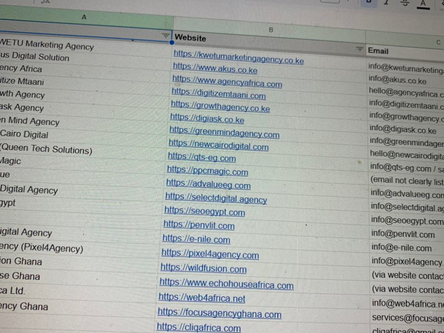Open the focusagencyghana.com link
The height and width of the screenshot is (333, 444).
[x=219, y=313]
